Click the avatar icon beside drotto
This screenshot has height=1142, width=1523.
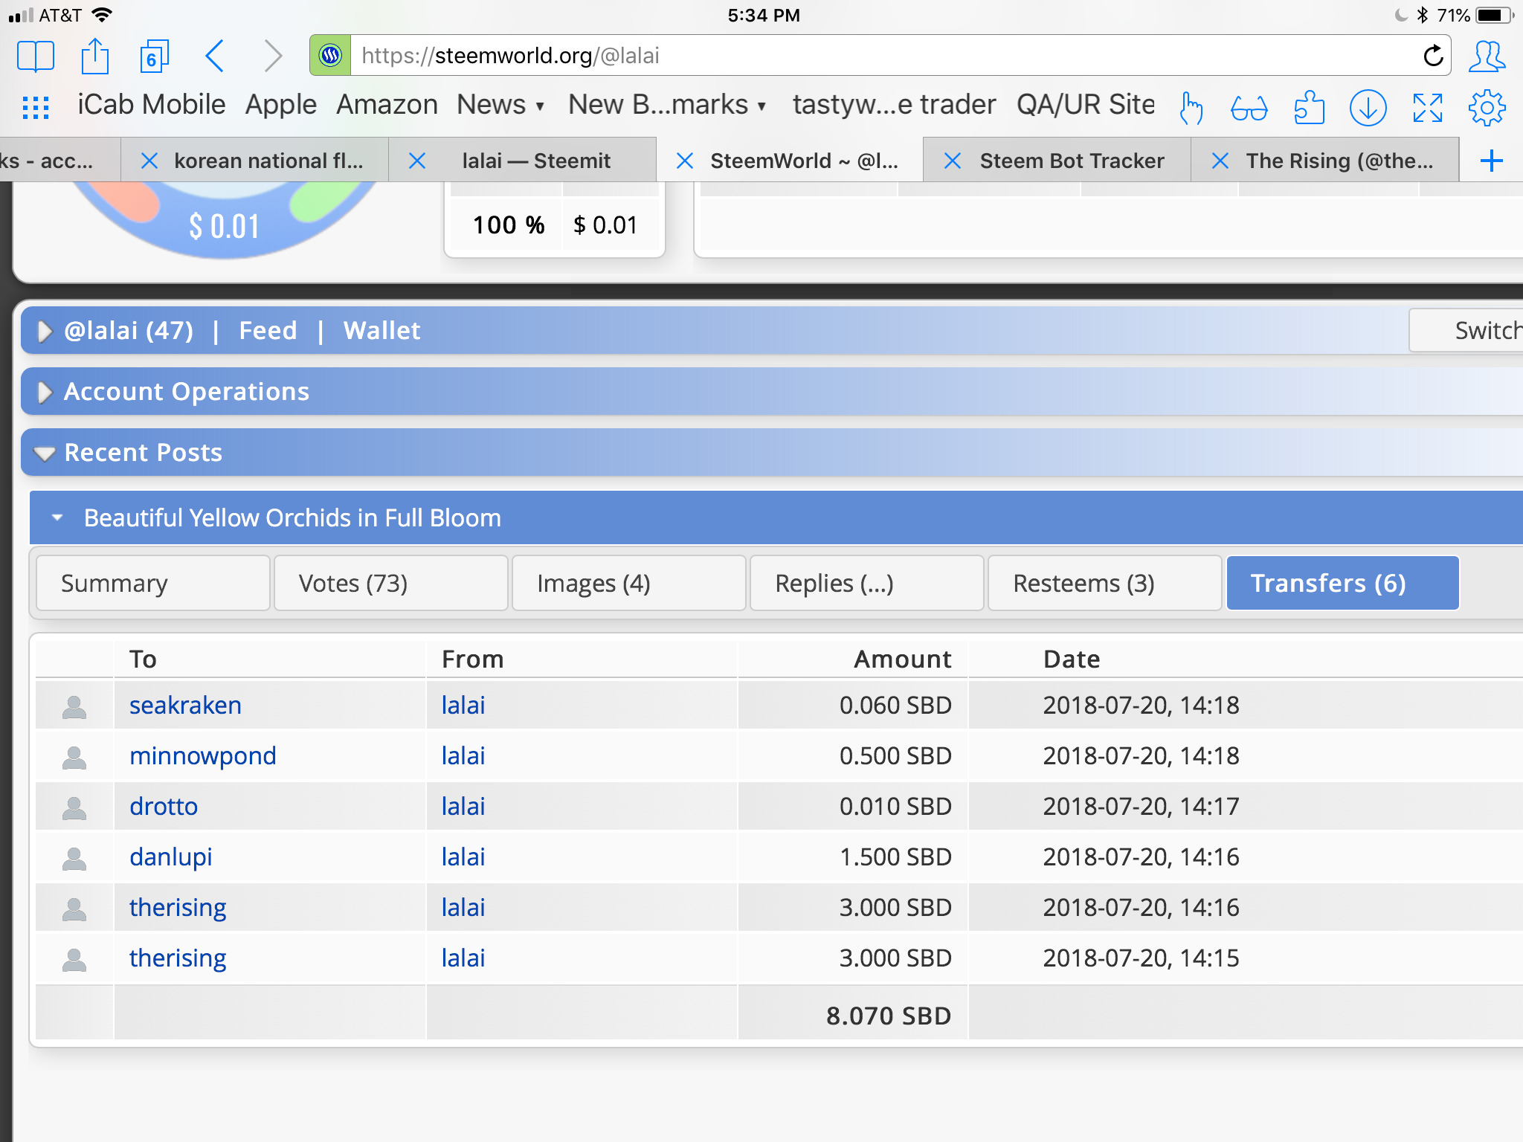tap(74, 807)
